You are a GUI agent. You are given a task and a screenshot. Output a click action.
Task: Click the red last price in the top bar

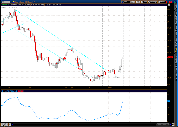click(x=169, y=2)
